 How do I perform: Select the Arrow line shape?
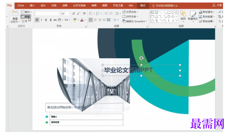coord(165,12)
